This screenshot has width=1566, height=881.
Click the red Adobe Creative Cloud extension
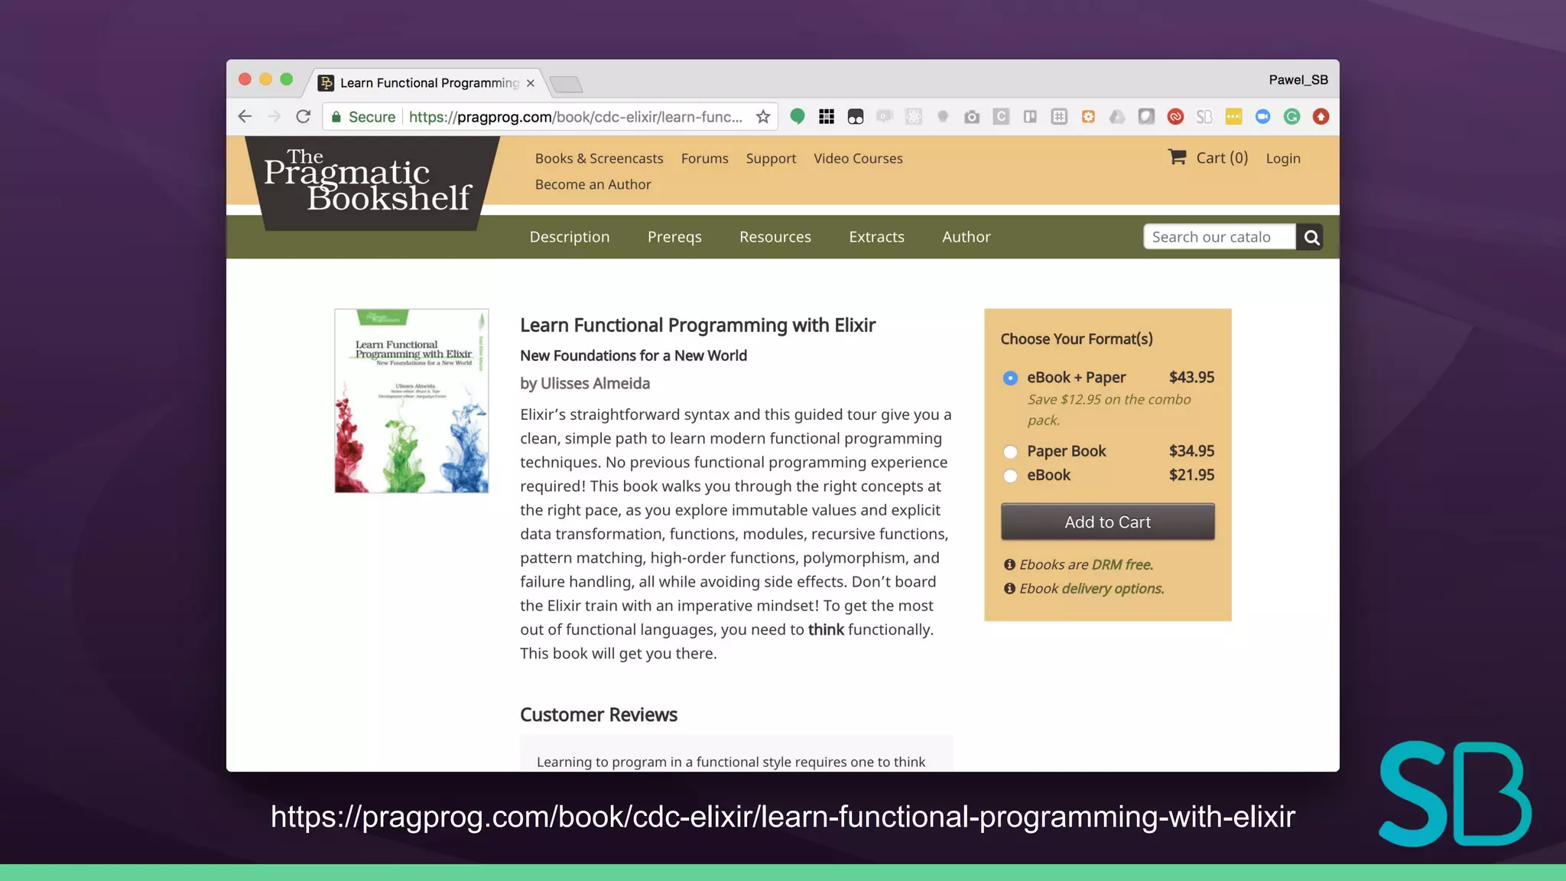pyautogui.click(x=1175, y=116)
